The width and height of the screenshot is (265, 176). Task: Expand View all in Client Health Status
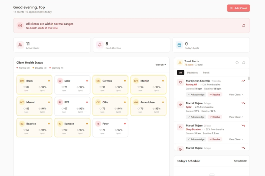pyautogui.click(x=161, y=64)
